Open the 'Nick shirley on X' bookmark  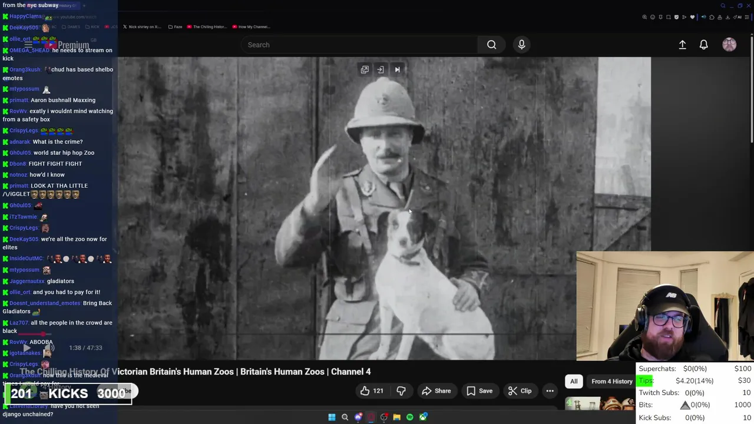pyautogui.click(x=142, y=26)
